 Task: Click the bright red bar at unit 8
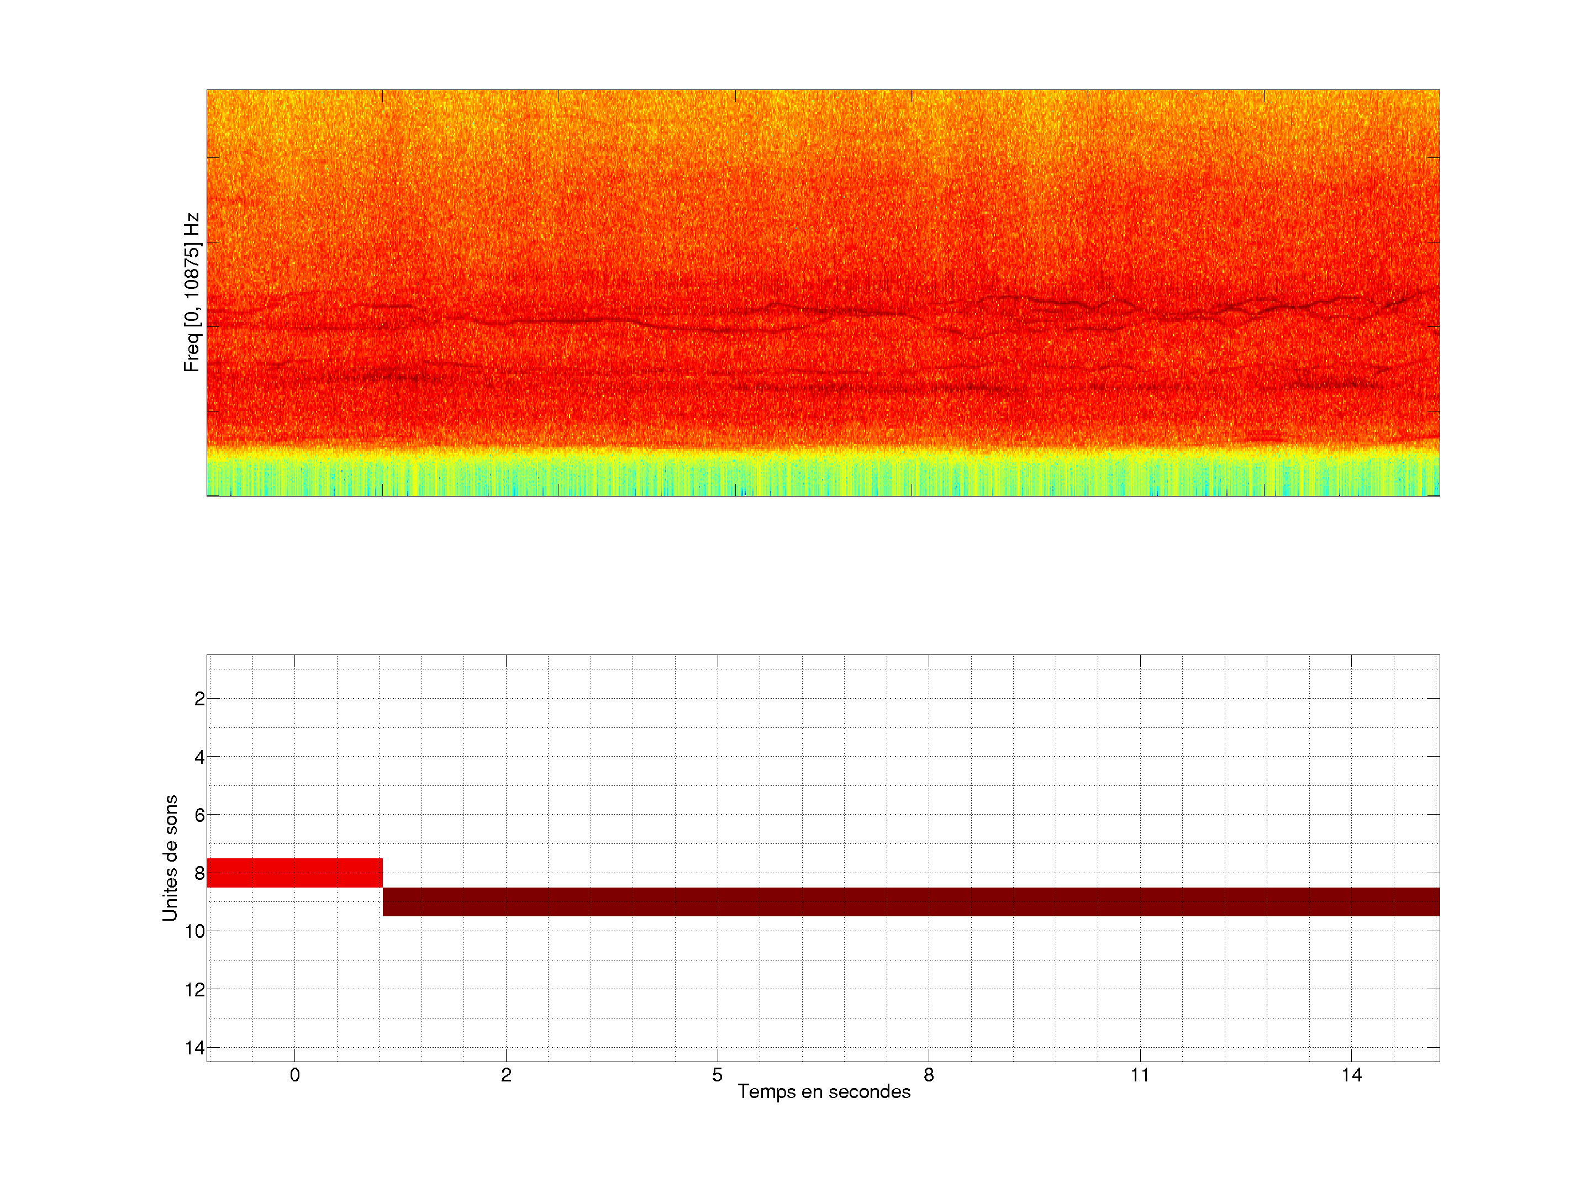294,872
